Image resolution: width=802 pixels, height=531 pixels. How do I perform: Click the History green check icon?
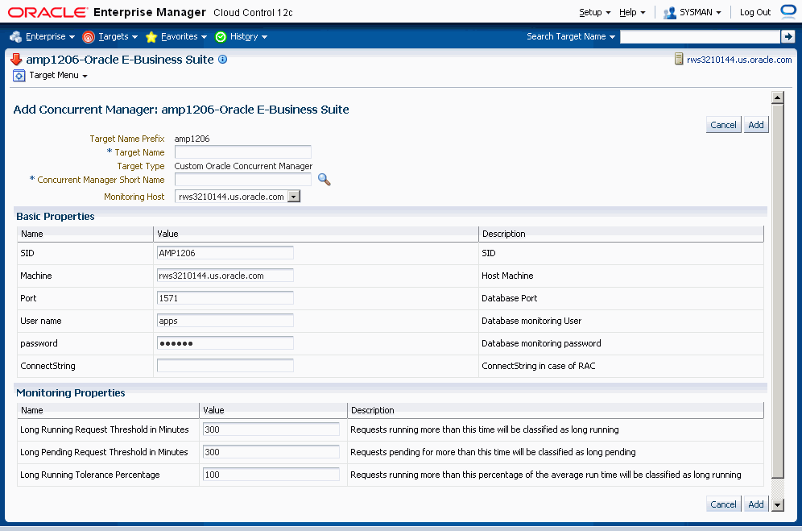click(x=221, y=37)
